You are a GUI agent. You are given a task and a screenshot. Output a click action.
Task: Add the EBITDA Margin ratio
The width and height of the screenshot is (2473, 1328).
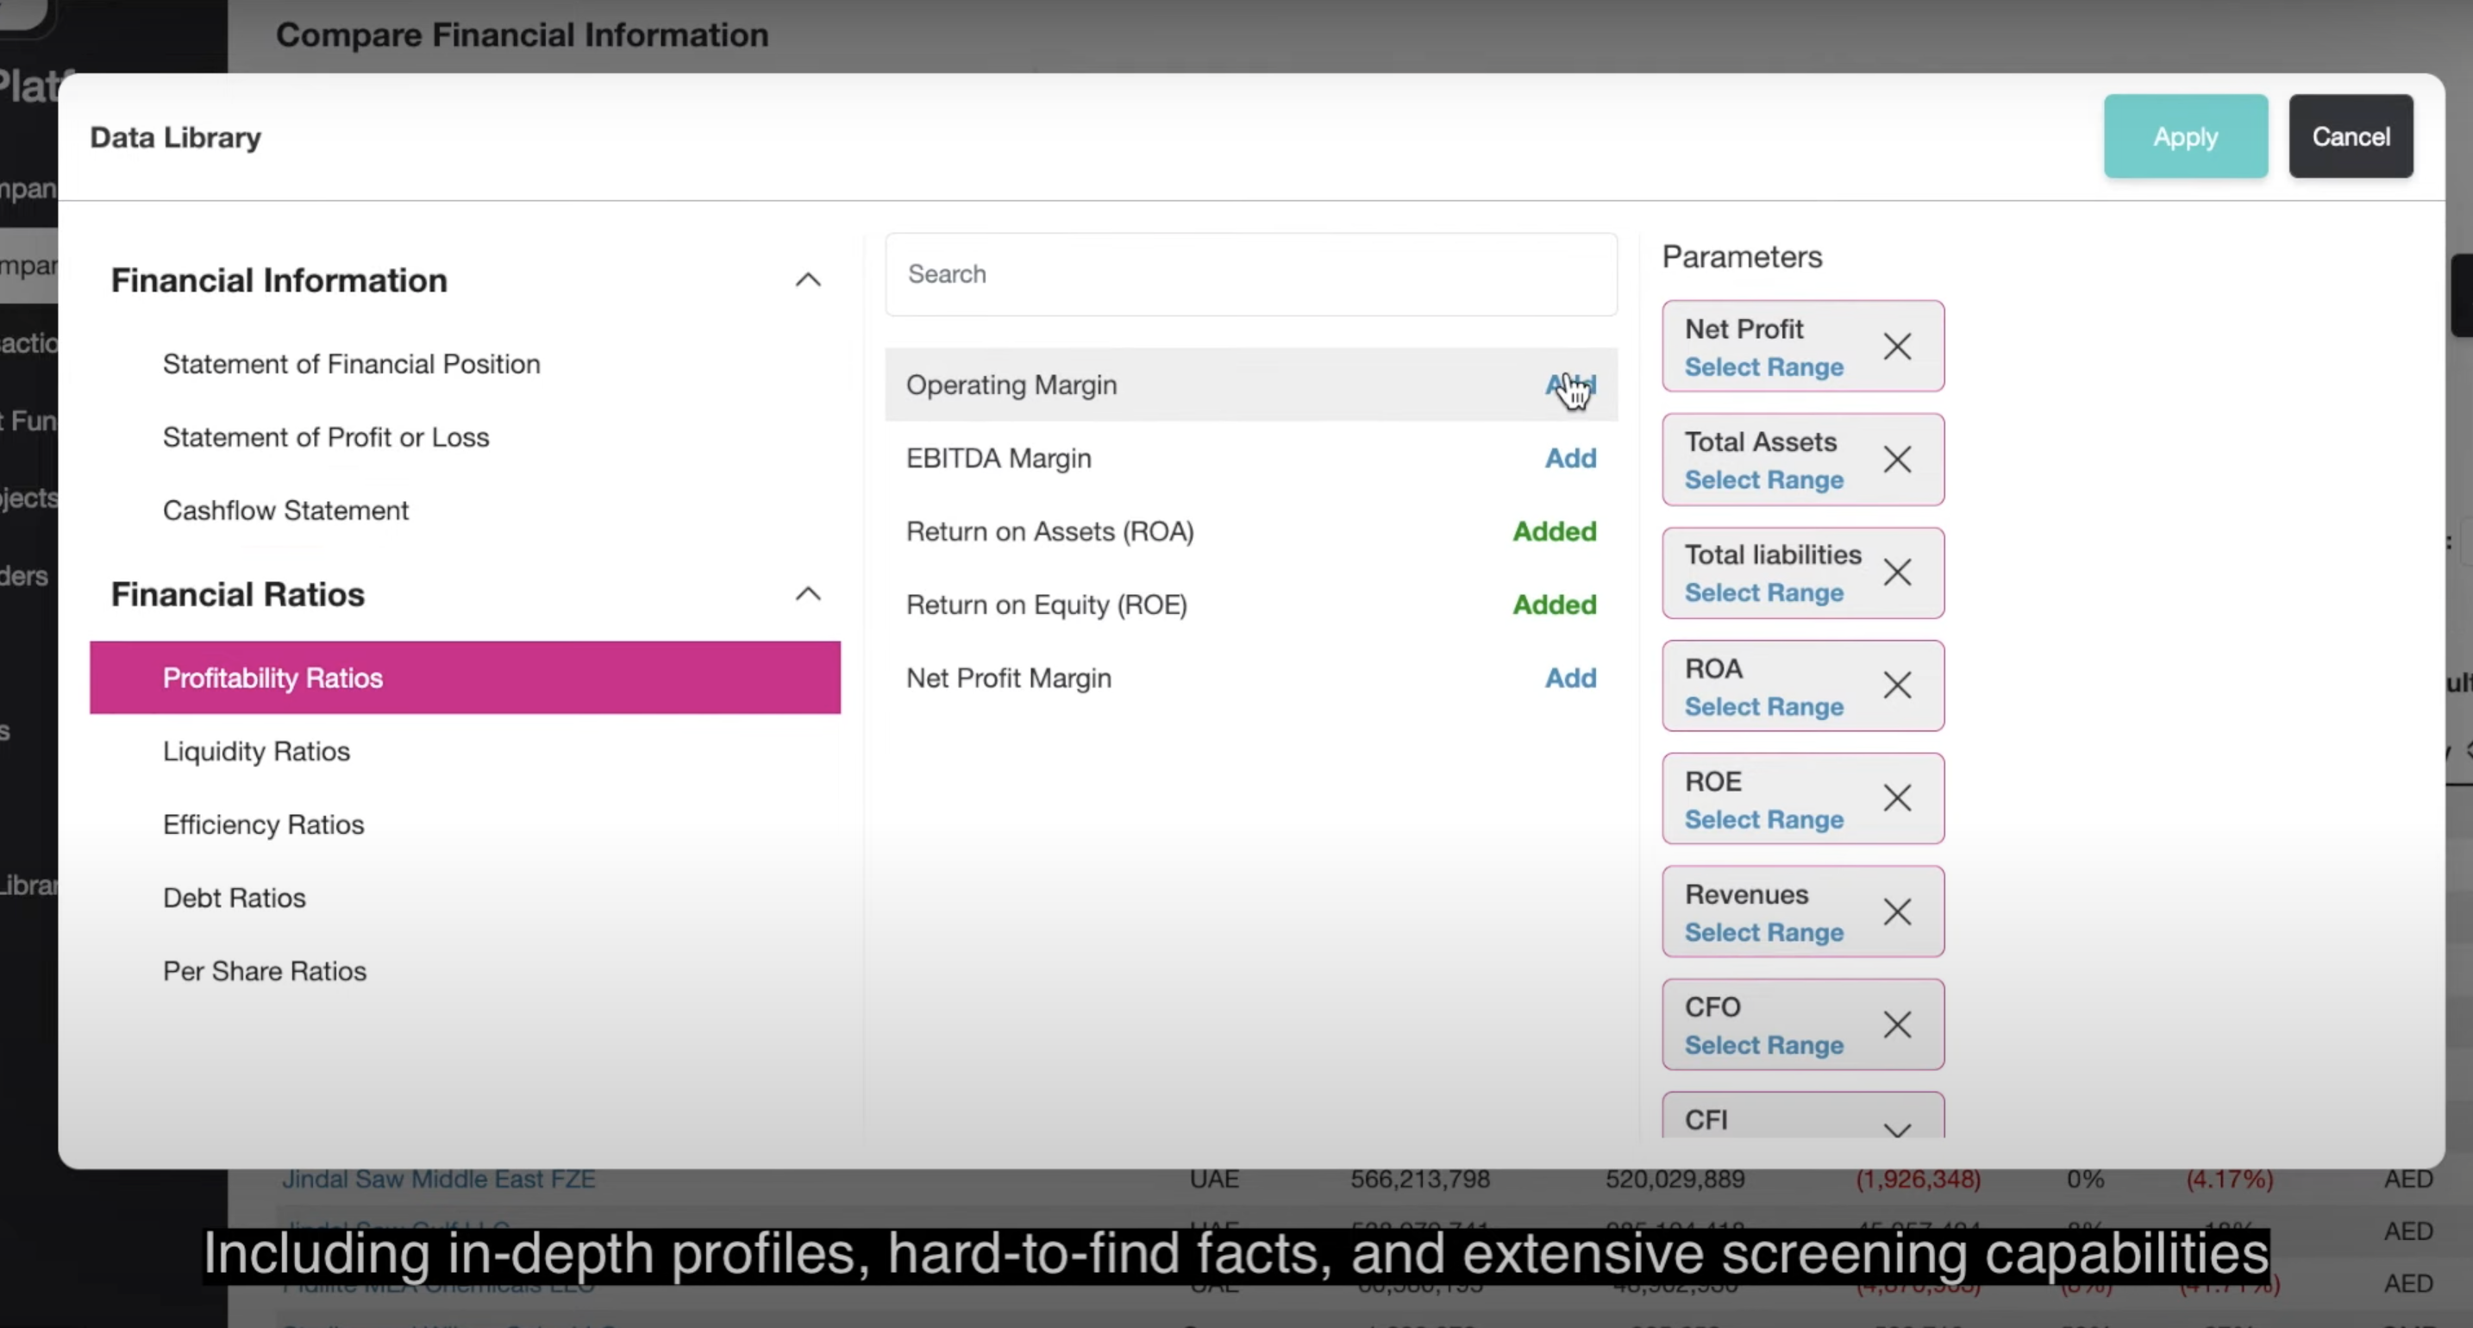(1569, 458)
